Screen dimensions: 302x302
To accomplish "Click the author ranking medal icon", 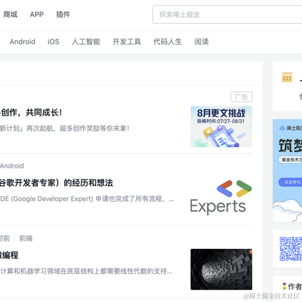I will pos(284,286).
